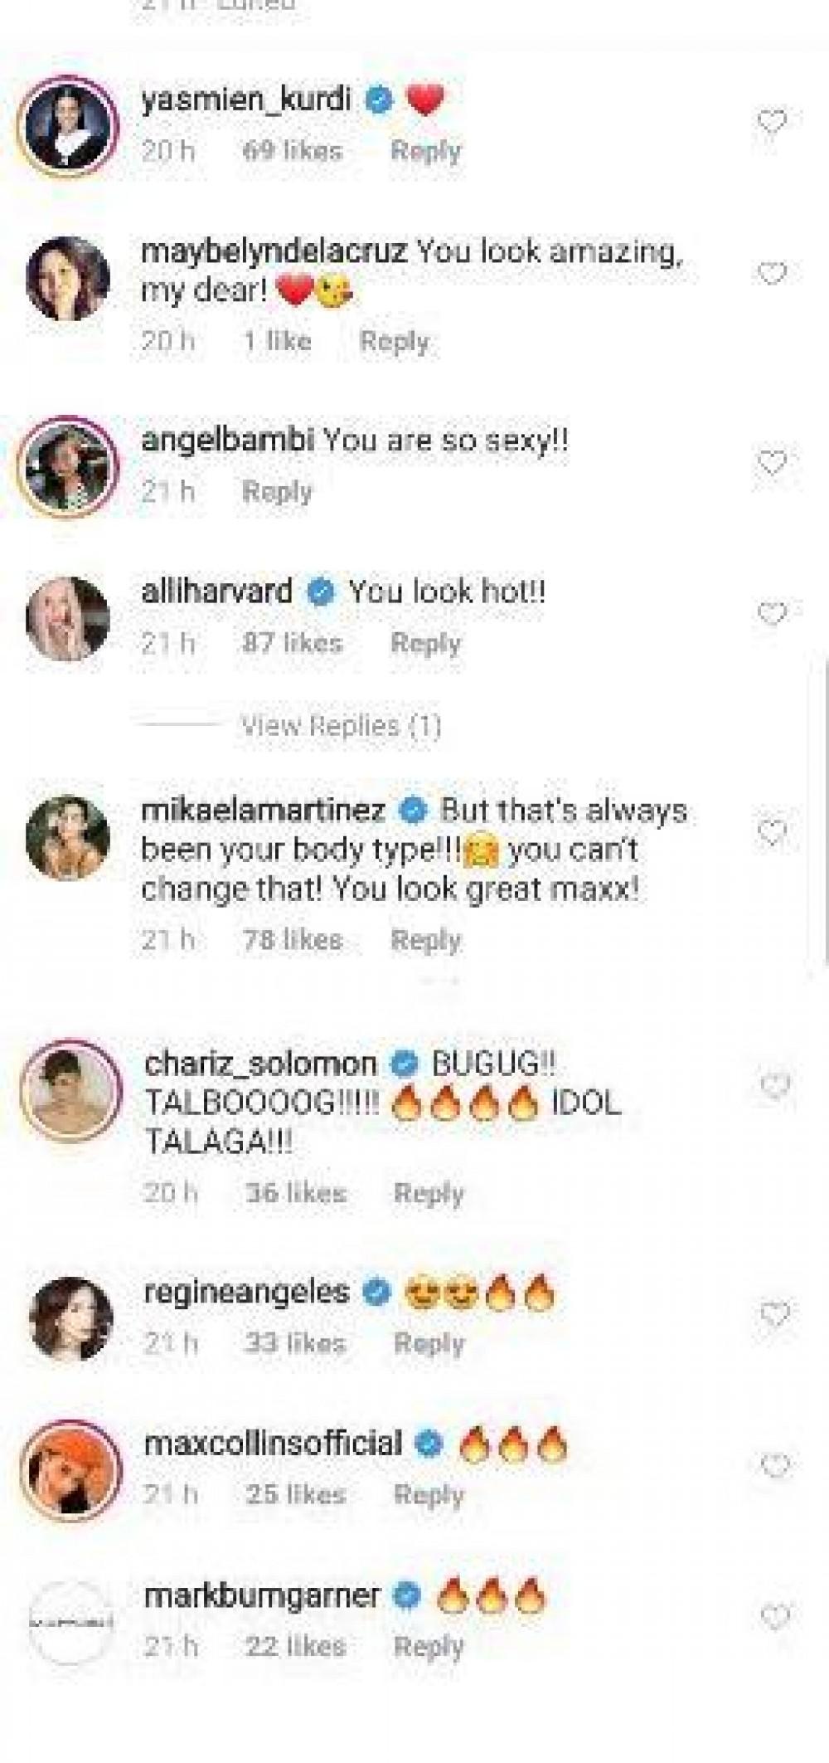829x1763 pixels.
Task: Heart alliharvard's 'You look hot' comment
Action: pyautogui.click(x=772, y=614)
